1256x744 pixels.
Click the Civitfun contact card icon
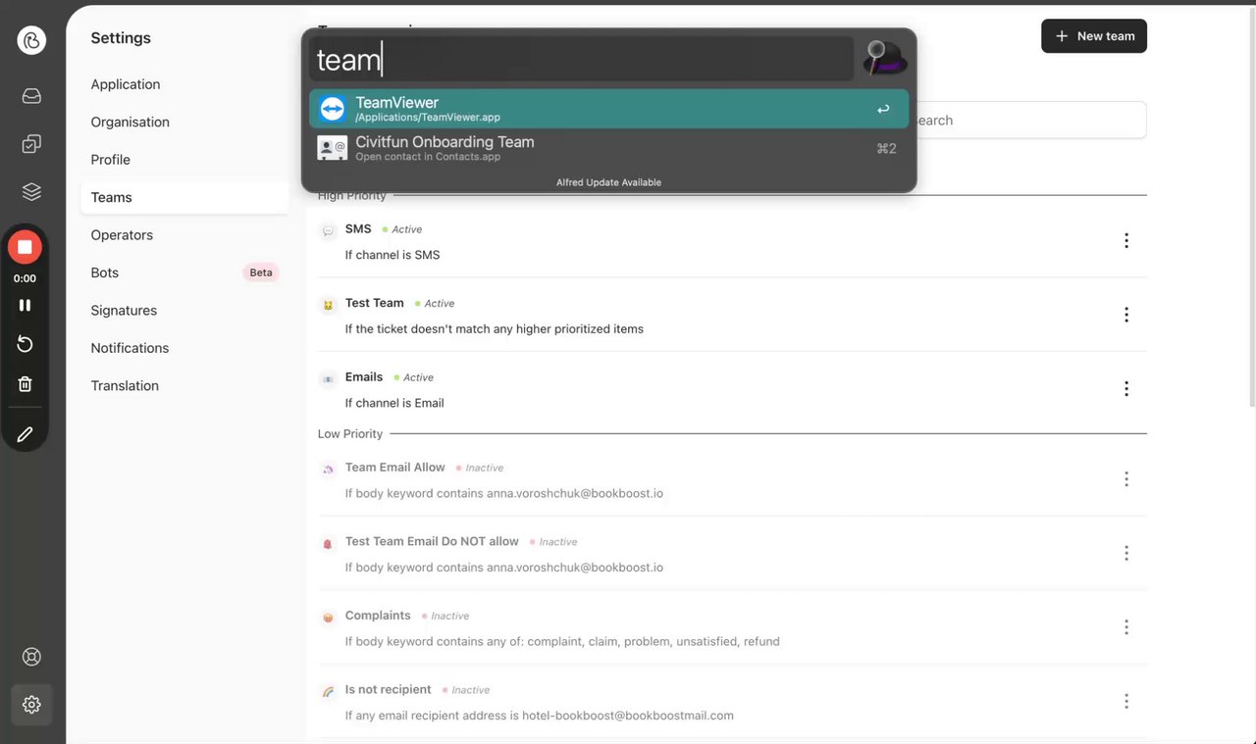333,148
